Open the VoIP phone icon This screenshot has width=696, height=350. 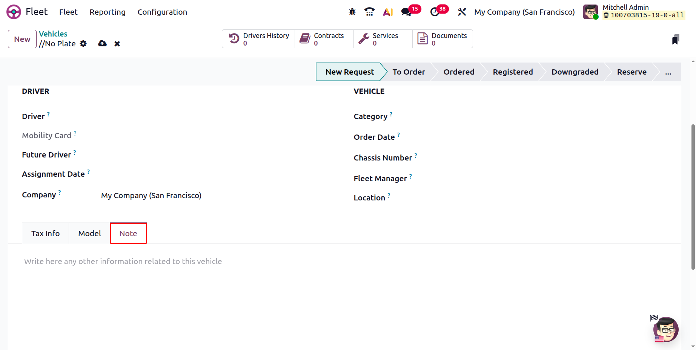coord(369,12)
